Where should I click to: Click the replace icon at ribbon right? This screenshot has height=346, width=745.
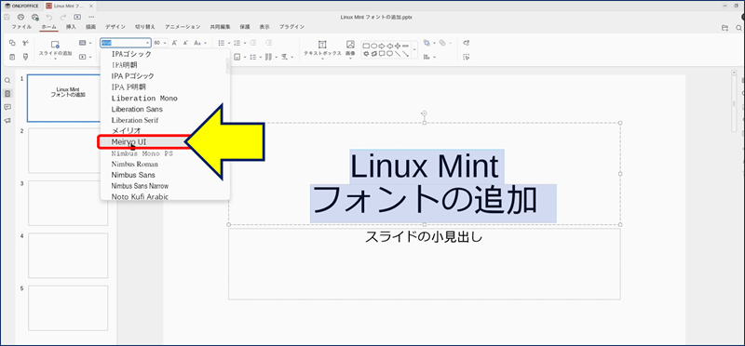[x=467, y=43]
